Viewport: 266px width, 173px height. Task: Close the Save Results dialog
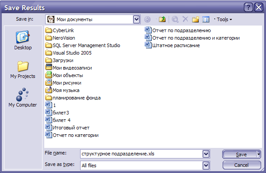tap(258, 7)
